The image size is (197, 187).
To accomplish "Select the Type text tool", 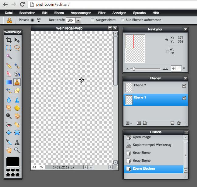I will tap(17, 142).
